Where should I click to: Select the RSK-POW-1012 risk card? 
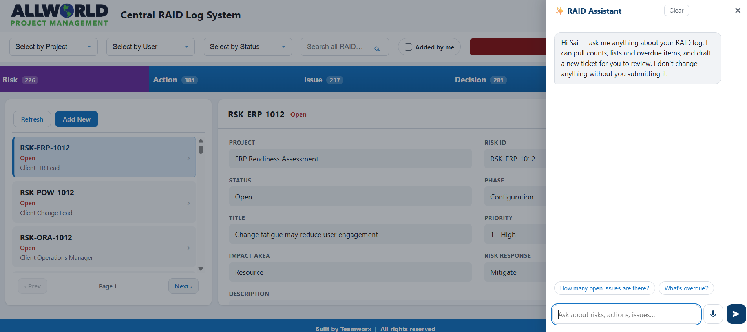104,202
